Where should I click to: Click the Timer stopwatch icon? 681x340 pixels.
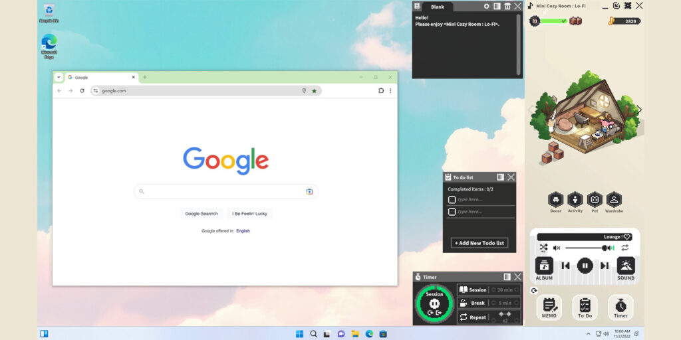(620, 305)
